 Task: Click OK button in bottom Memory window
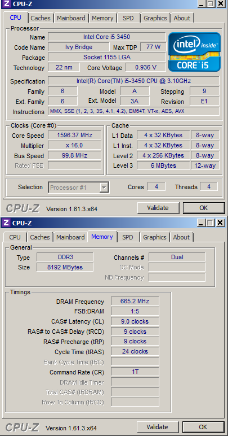[x=203, y=427]
